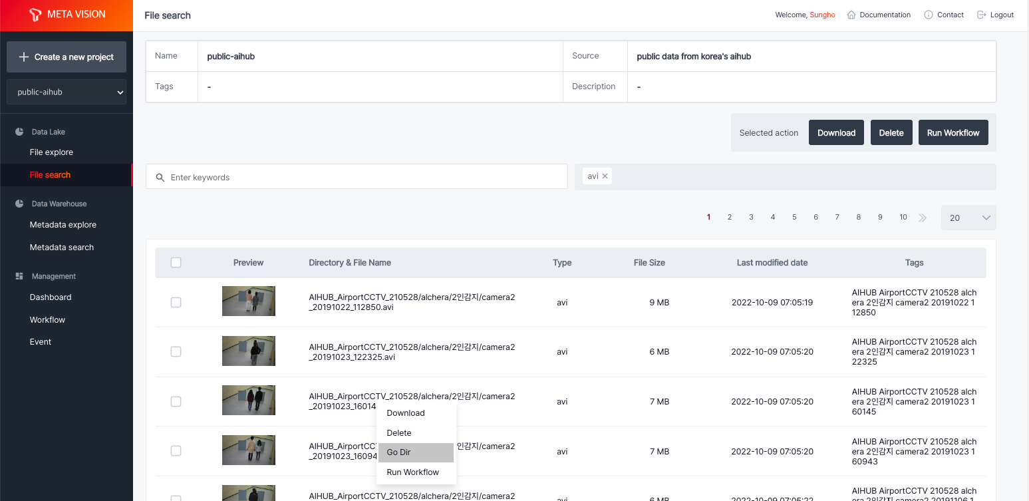Click the magnifier icon in search box

coord(160,178)
